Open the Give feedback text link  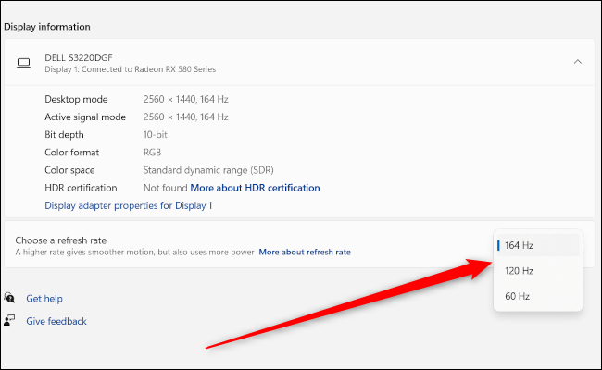coord(56,321)
